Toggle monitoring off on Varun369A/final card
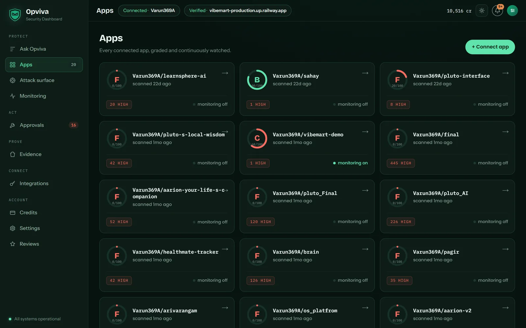The image size is (526, 328). tap(491, 163)
